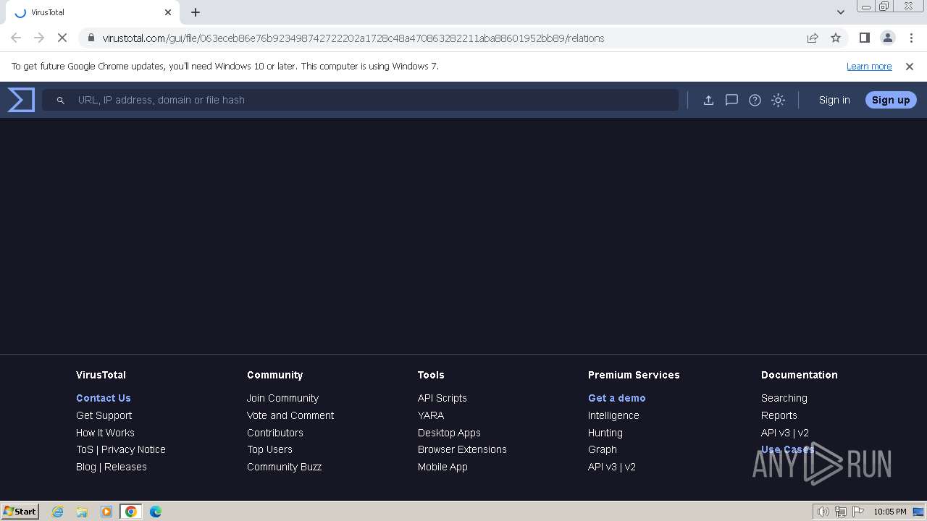Open the Top Users link
927x521 pixels.
pyautogui.click(x=269, y=449)
